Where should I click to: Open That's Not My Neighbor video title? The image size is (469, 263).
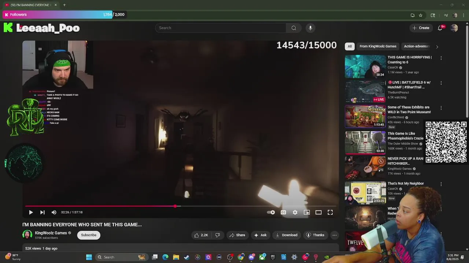pos(406,183)
